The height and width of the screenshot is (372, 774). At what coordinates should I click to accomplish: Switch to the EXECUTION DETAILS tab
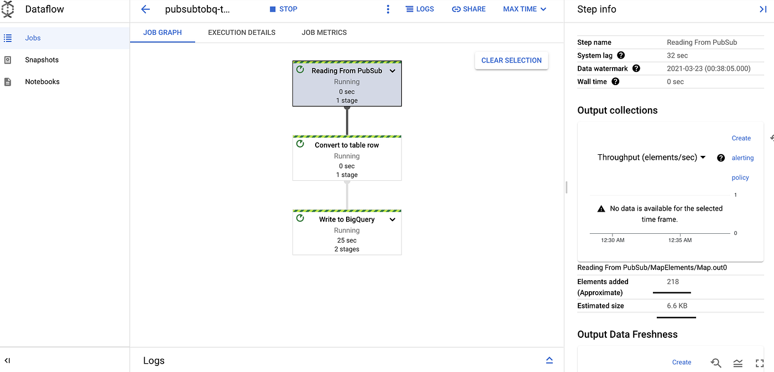click(x=242, y=33)
